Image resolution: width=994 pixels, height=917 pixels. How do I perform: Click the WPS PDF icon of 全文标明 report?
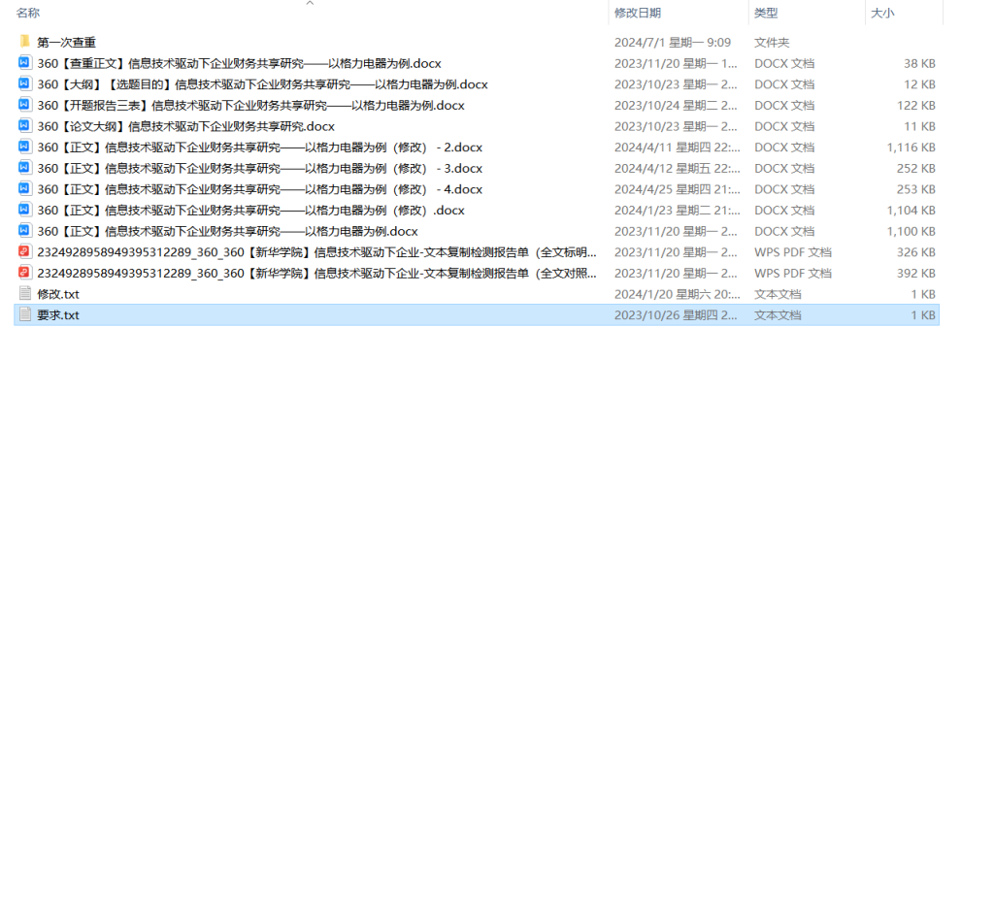(25, 252)
